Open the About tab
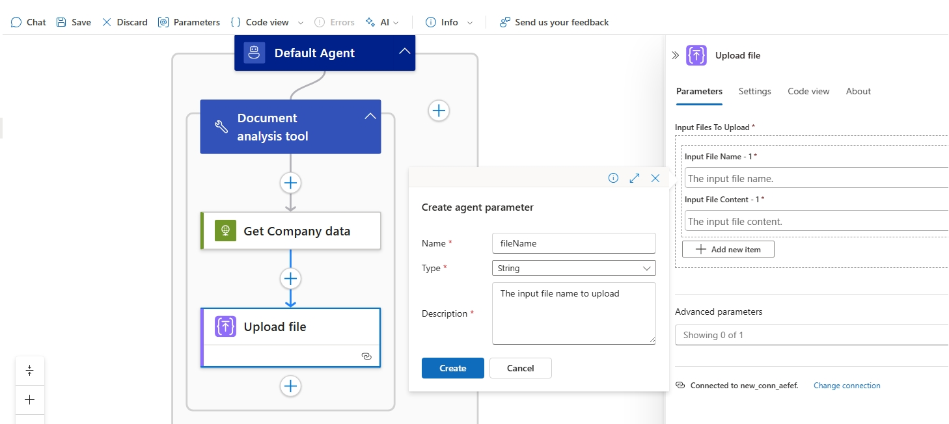Screen dimensions: 949x424 (858, 91)
